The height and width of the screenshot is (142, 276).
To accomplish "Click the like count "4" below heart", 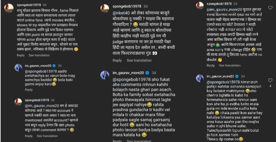I will (270, 86).
